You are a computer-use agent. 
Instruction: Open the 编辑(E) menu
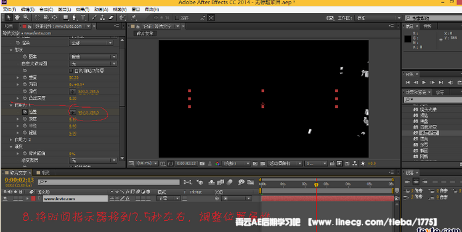[x=28, y=9]
